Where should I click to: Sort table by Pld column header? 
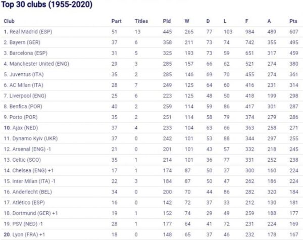167,21
